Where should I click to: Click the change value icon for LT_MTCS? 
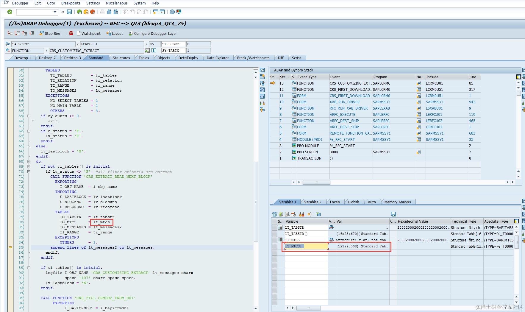pos(331,240)
